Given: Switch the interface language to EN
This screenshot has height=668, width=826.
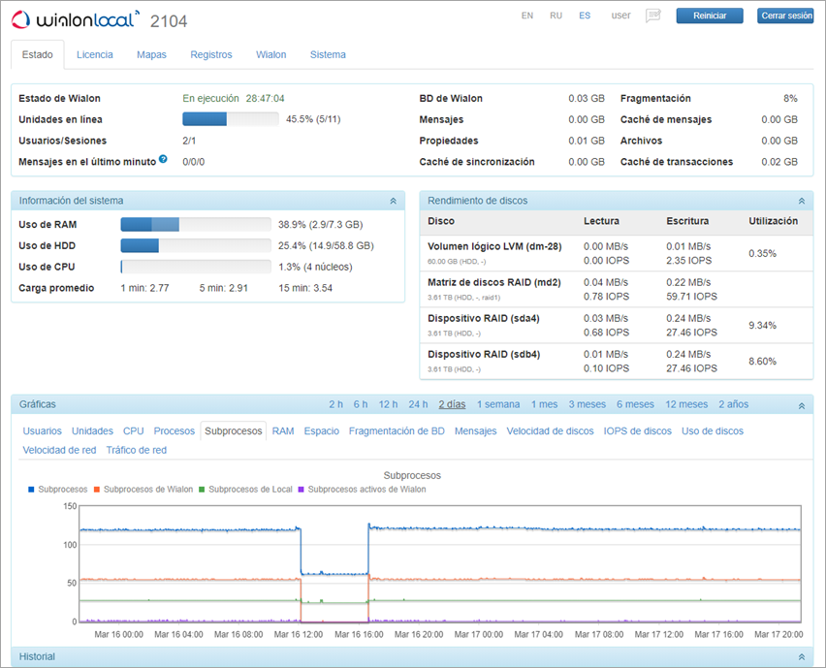Looking at the screenshot, I should click(x=527, y=16).
